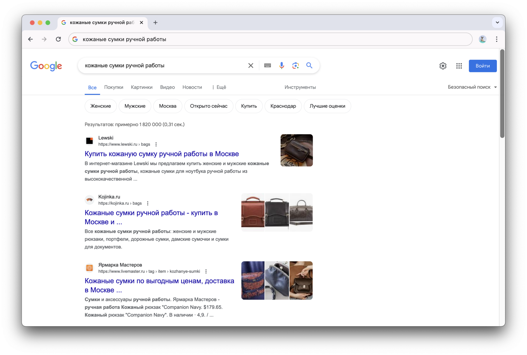Click the browser forward arrow

pyautogui.click(x=44, y=39)
